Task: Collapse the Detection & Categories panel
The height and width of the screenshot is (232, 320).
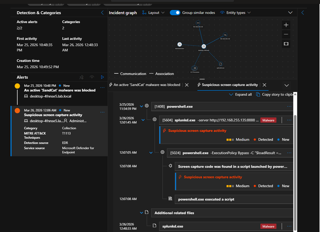Action: (x=102, y=13)
